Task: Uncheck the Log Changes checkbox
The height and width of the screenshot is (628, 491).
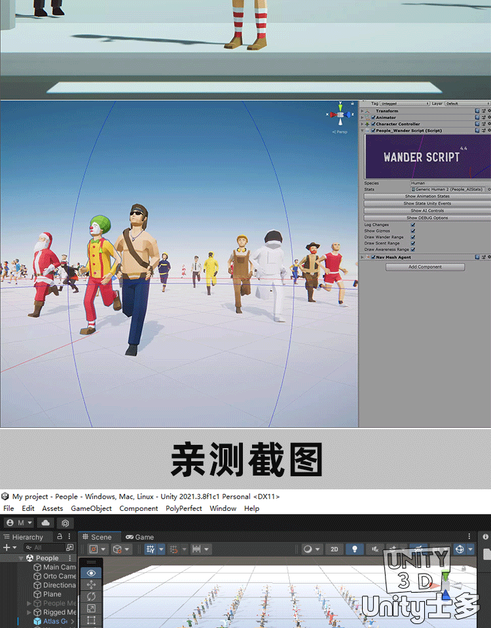Action: [412, 225]
